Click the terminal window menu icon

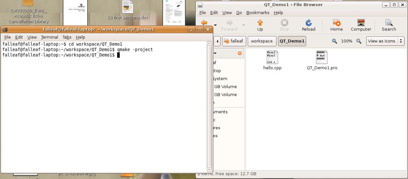5,29
